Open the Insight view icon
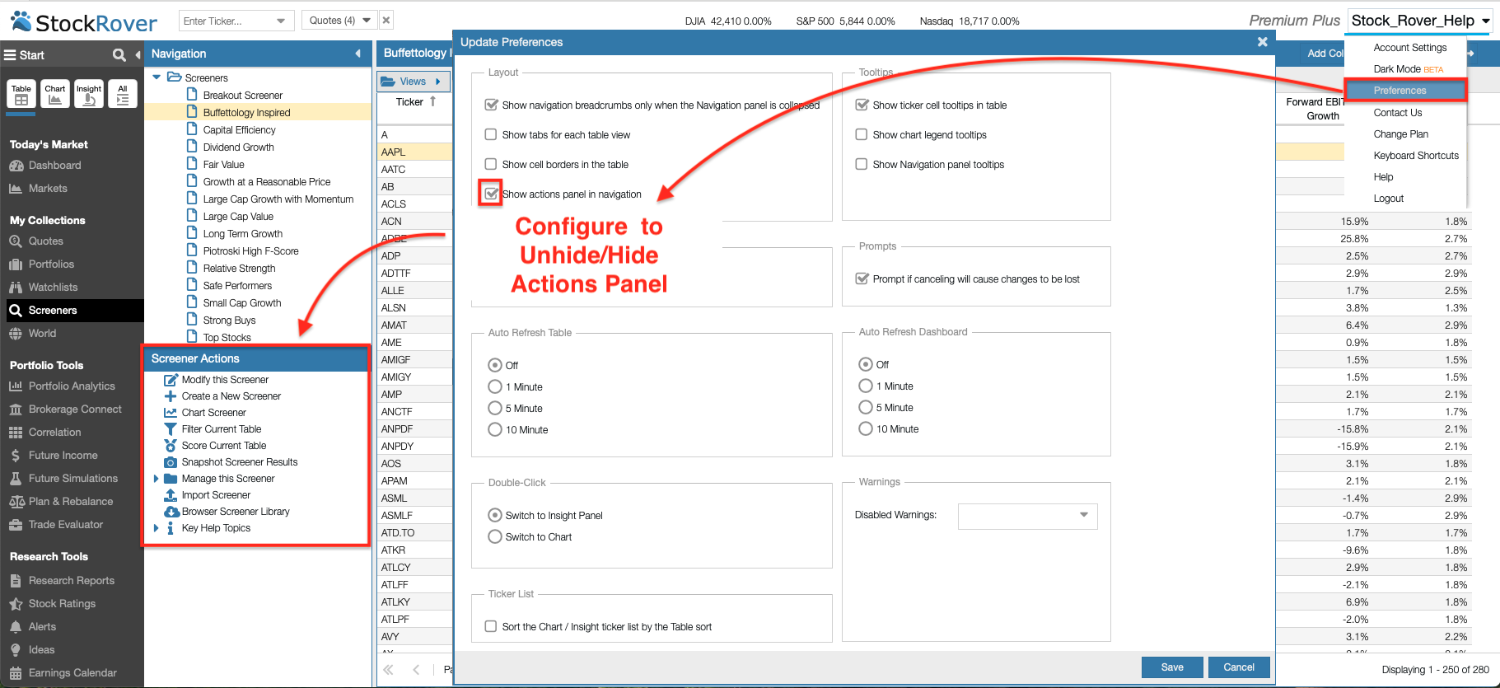This screenshot has height=688, width=1500. [89, 94]
